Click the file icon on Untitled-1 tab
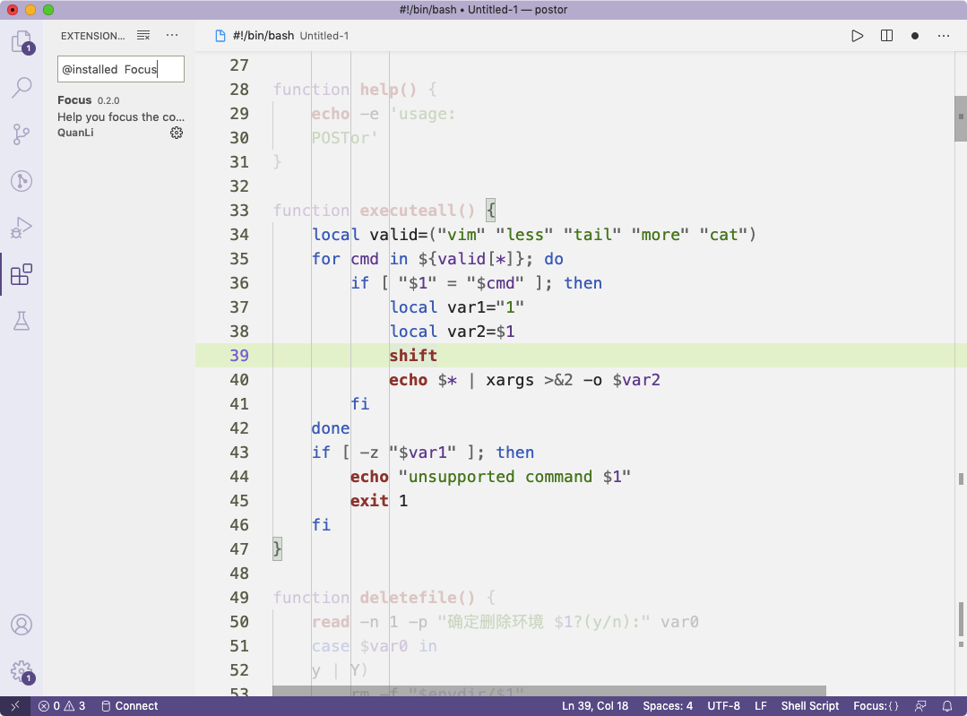 pyautogui.click(x=220, y=36)
